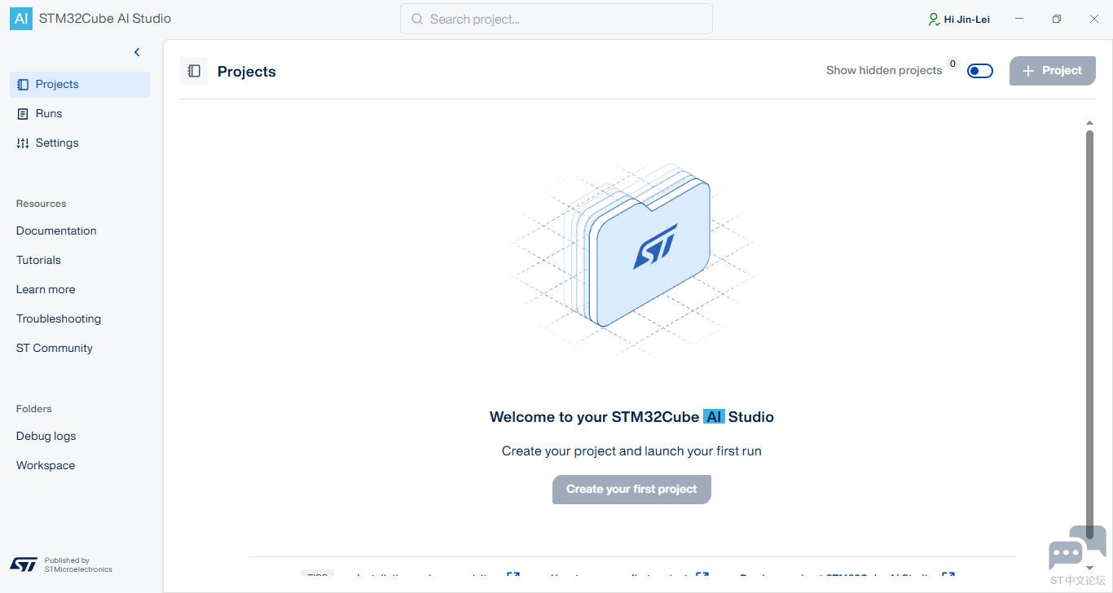Minimize the application window
The height and width of the screenshot is (593, 1113).
pyautogui.click(x=1019, y=19)
